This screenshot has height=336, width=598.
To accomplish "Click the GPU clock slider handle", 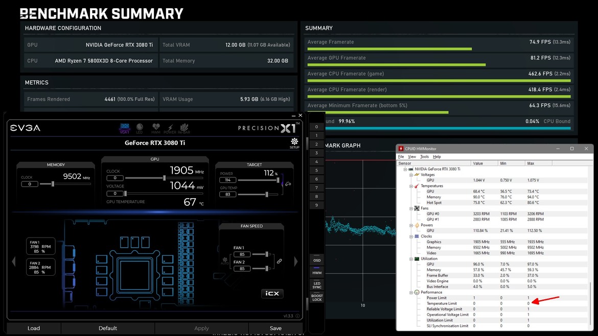I will [x=165, y=178].
